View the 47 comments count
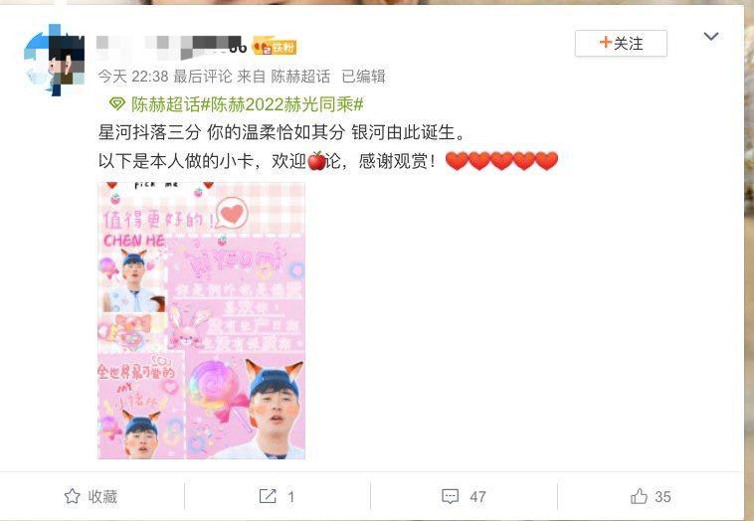Screen dimensions: 754x521 coord(477,496)
